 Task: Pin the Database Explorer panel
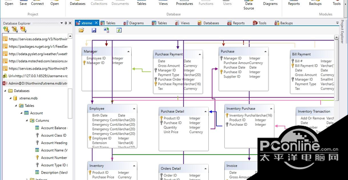pos(66,23)
